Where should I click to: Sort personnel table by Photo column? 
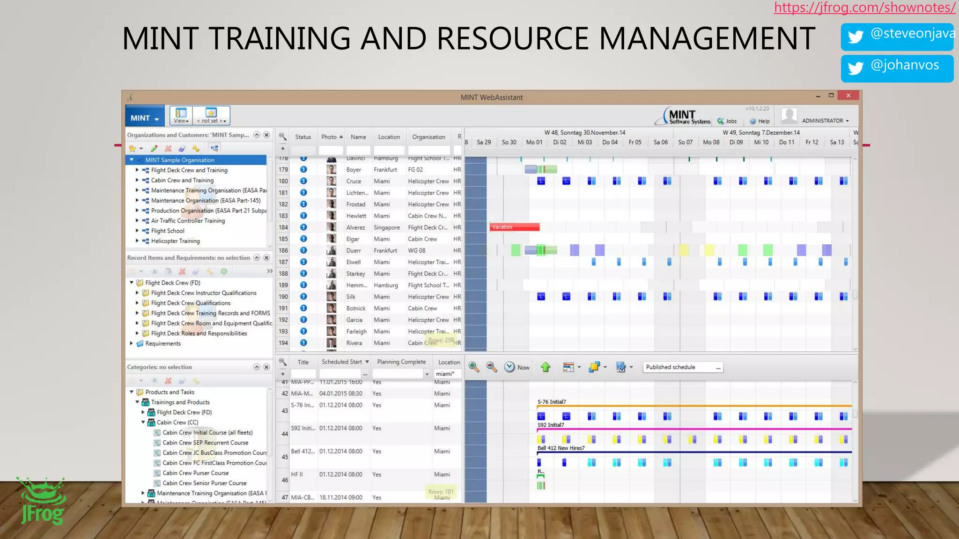[331, 137]
